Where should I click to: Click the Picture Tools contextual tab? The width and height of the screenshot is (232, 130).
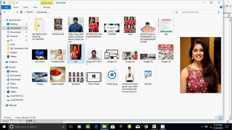coord(47,3)
